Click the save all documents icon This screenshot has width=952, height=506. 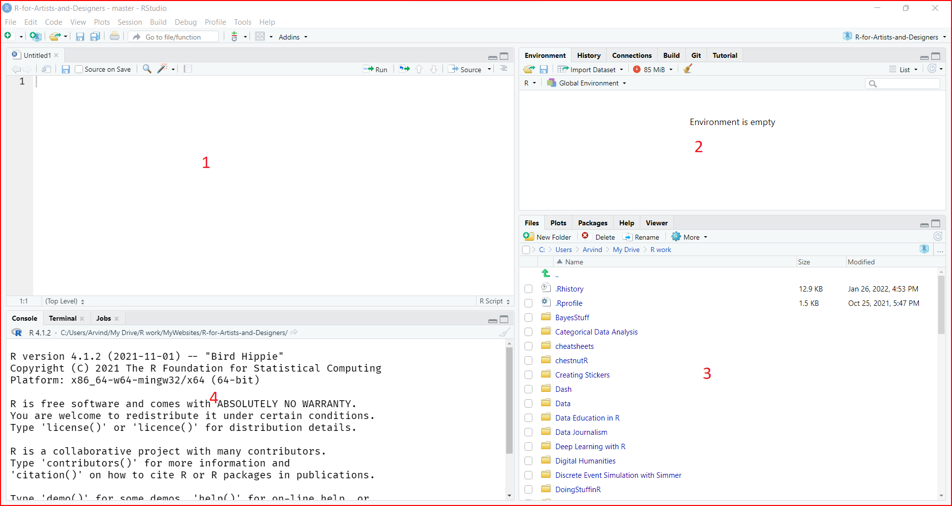(x=95, y=37)
